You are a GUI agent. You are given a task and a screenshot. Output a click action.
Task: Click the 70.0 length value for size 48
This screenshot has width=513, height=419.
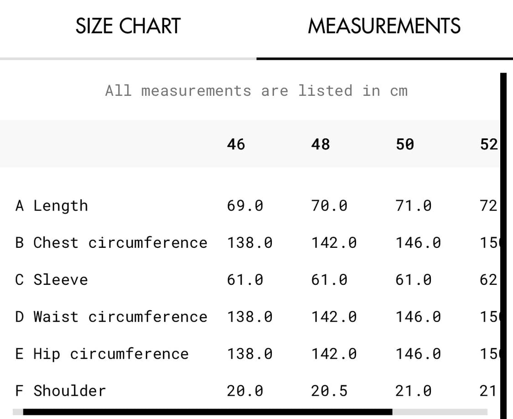point(329,206)
